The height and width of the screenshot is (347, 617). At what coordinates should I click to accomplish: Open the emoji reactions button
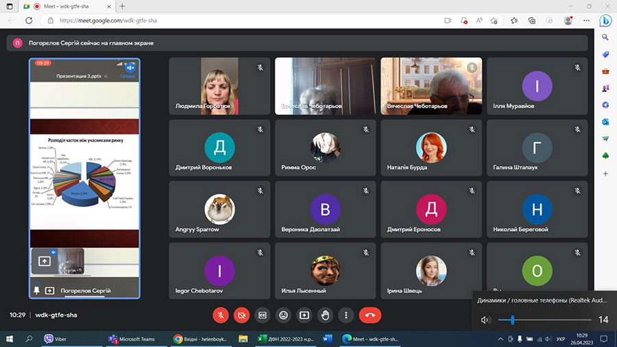pyautogui.click(x=283, y=315)
